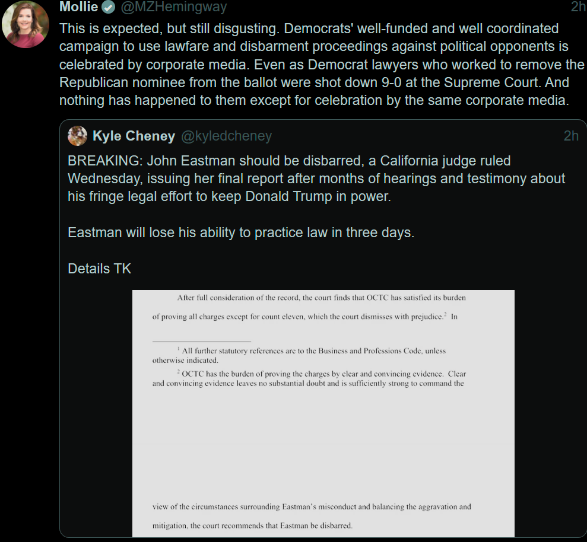This screenshot has width=587, height=542.
Task: Open the quoted tweet's 2h timestamp
Action: tap(571, 136)
